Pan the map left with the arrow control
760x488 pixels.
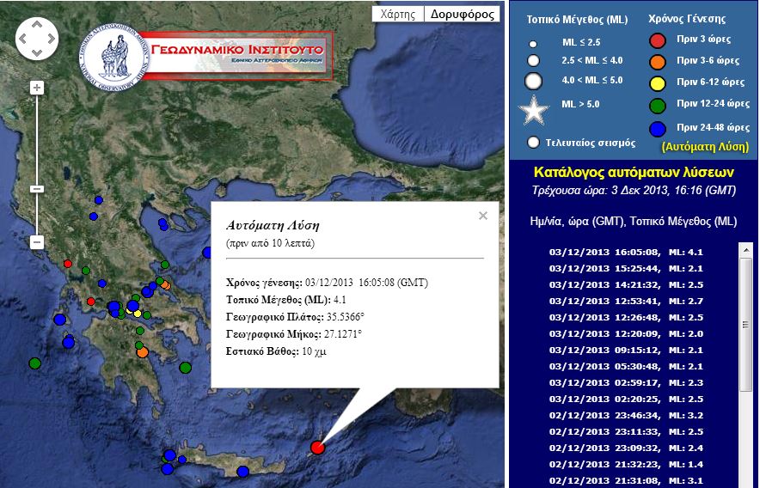point(24,39)
